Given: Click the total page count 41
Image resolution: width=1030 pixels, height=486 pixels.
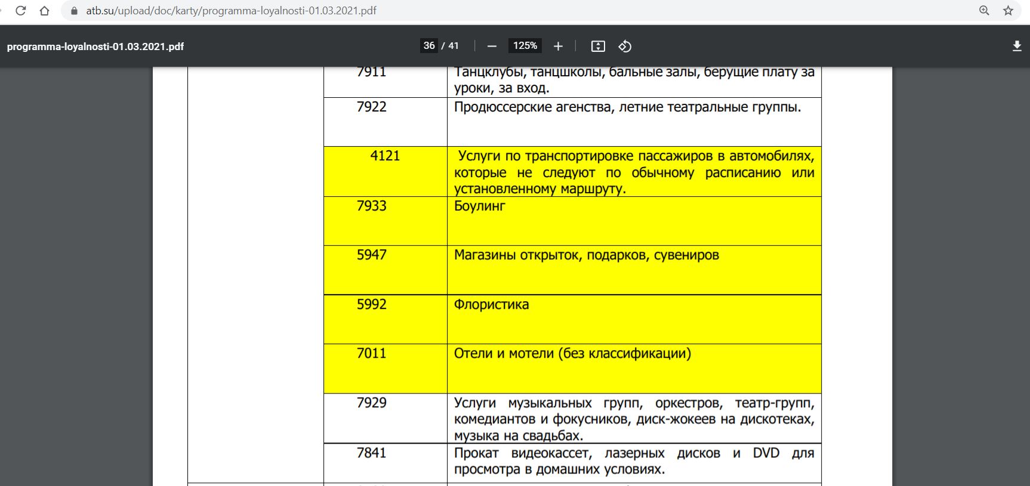Looking at the screenshot, I should tap(454, 46).
